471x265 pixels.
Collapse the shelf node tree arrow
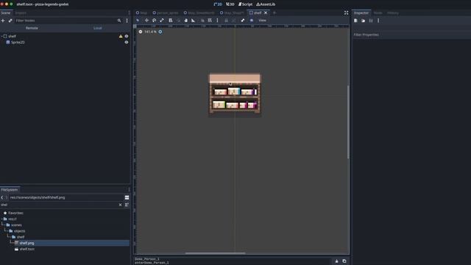point(1,36)
